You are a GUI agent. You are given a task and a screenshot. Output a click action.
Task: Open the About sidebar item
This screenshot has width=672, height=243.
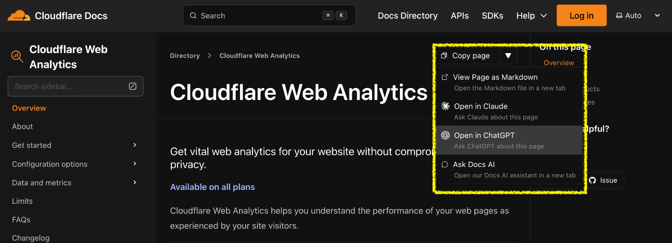coord(23,127)
